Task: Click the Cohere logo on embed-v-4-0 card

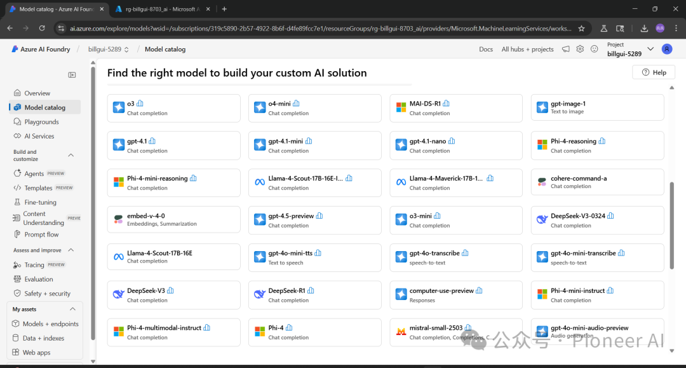Action: 118,219
